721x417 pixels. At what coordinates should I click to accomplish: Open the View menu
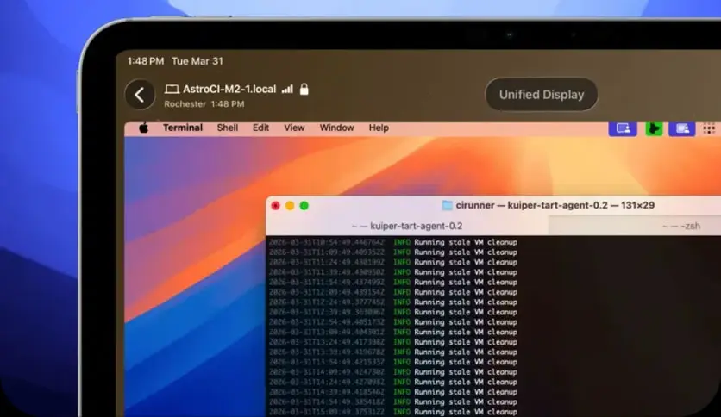[x=294, y=128]
